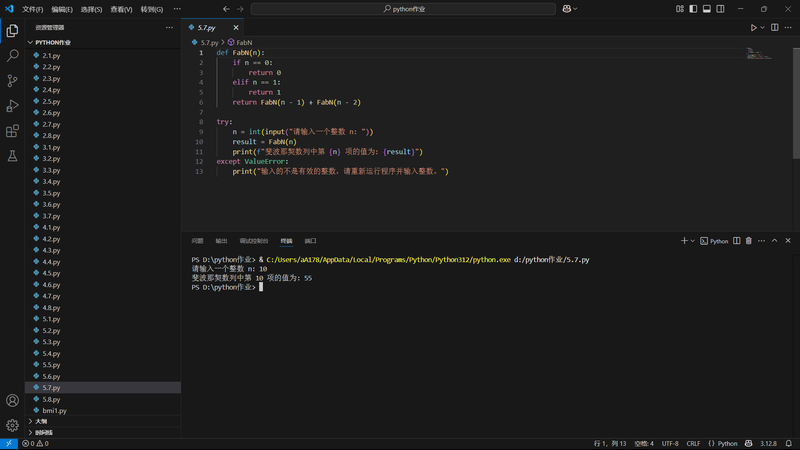Click the 3.12.8 Python interpreter version
This screenshot has width=800, height=450.
coord(768,443)
